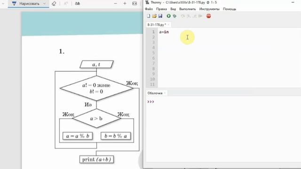
Task: Click the code line 'a=in' in editor
Action: click(164, 32)
